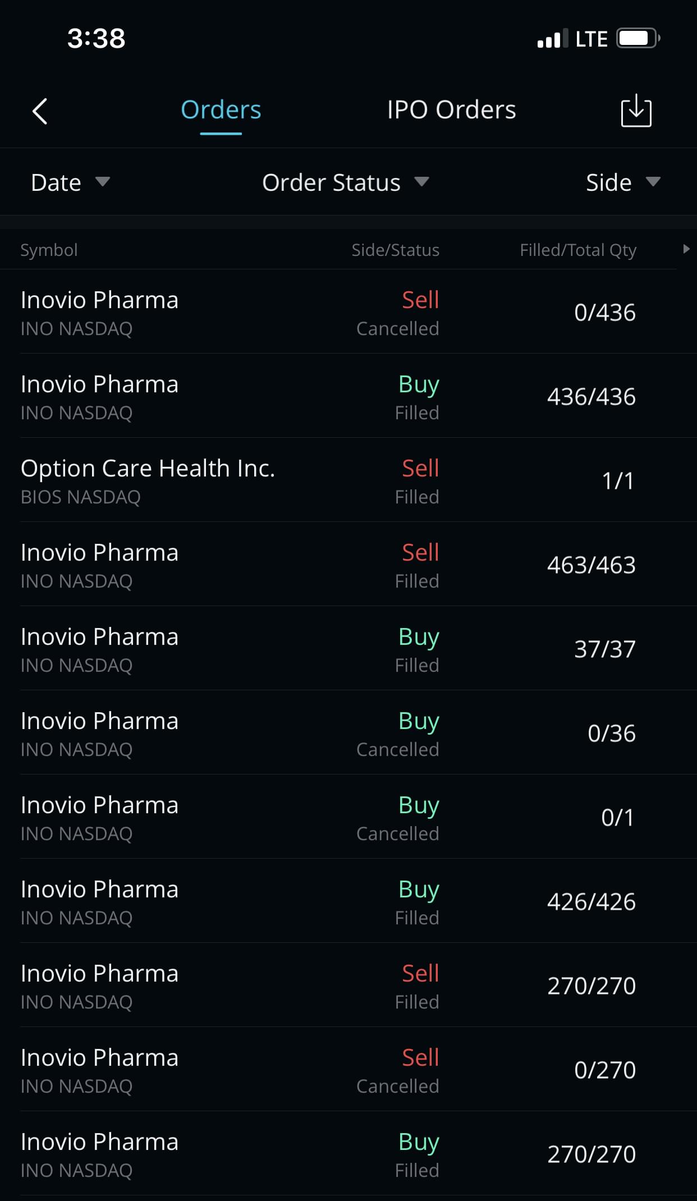Open the filled Buy order 426/426
Image resolution: width=697 pixels, height=1201 pixels.
348,901
